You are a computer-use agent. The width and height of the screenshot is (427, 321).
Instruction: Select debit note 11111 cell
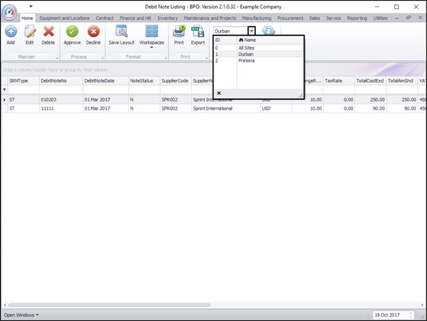[x=61, y=108]
